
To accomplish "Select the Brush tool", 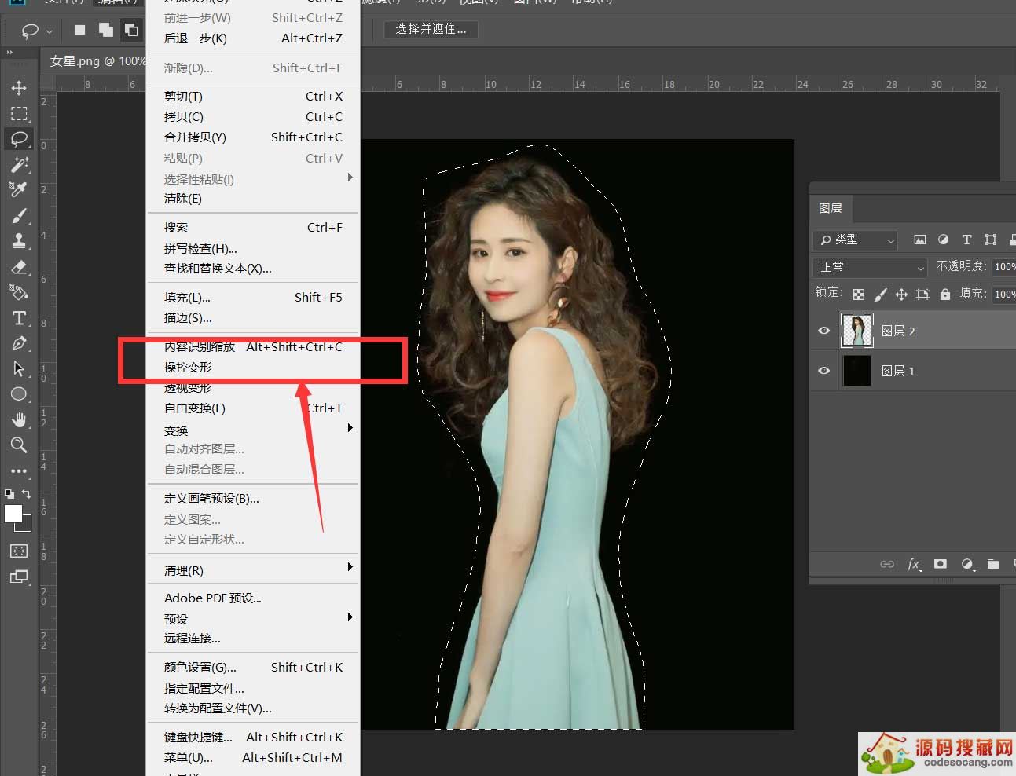I will coord(19,215).
